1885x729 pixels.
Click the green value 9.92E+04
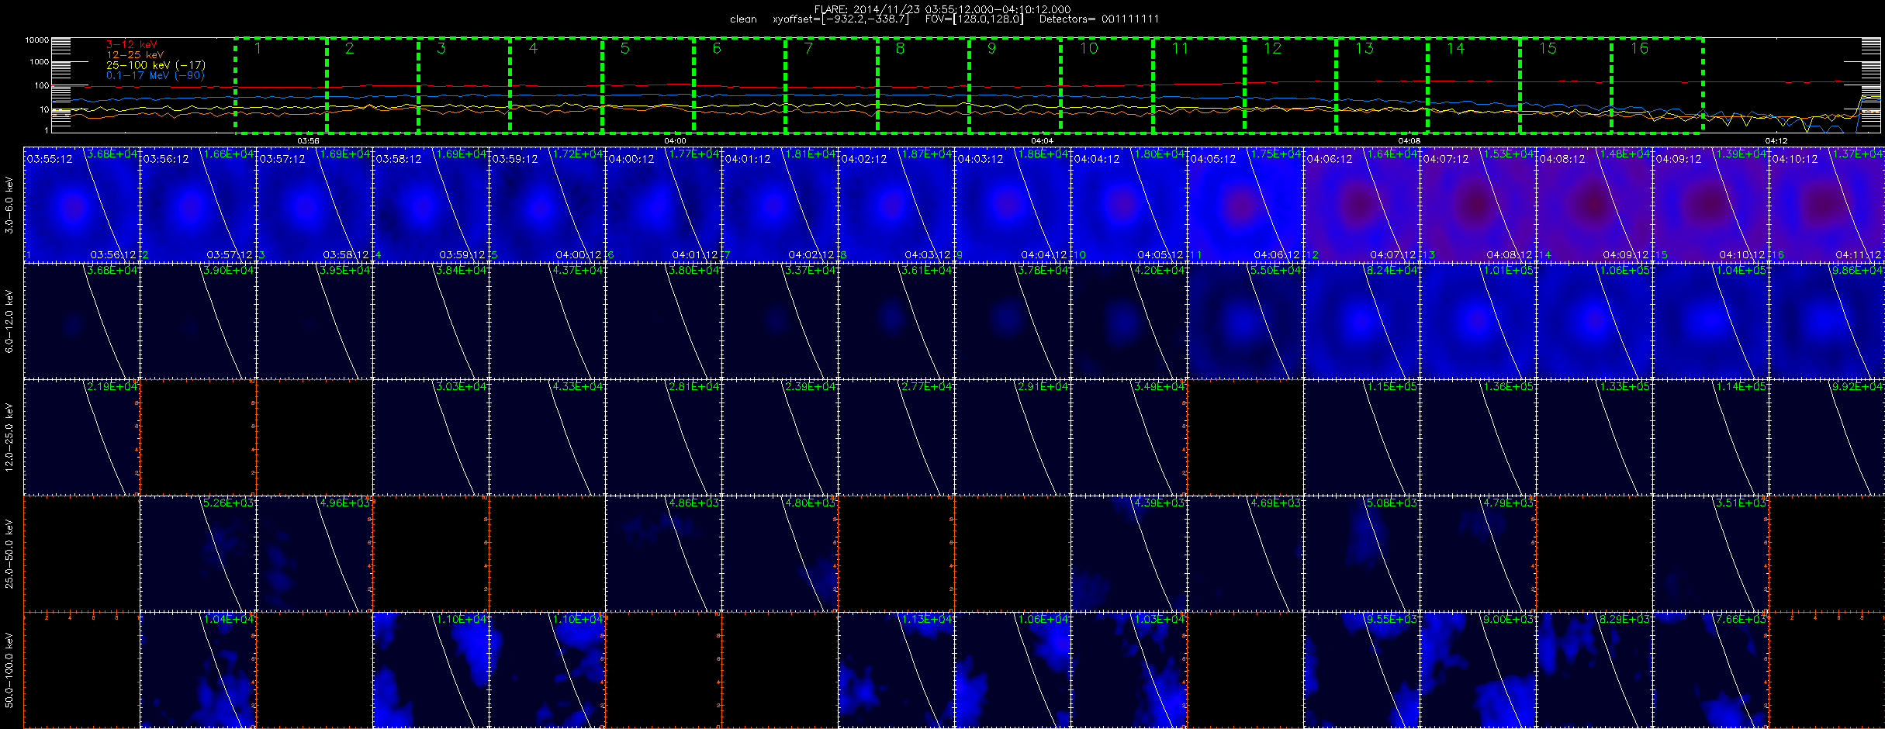(x=1859, y=387)
